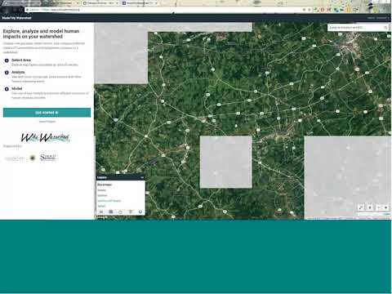The width and height of the screenshot is (392, 294).
Task: Switch to the second browser tab
Action: point(61,3)
